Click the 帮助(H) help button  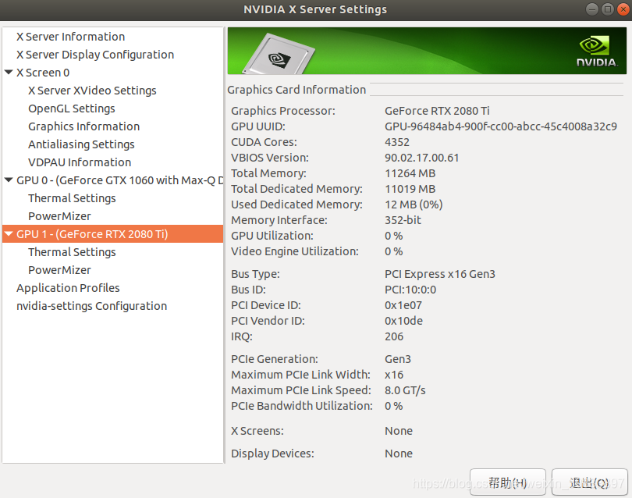click(x=508, y=482)
